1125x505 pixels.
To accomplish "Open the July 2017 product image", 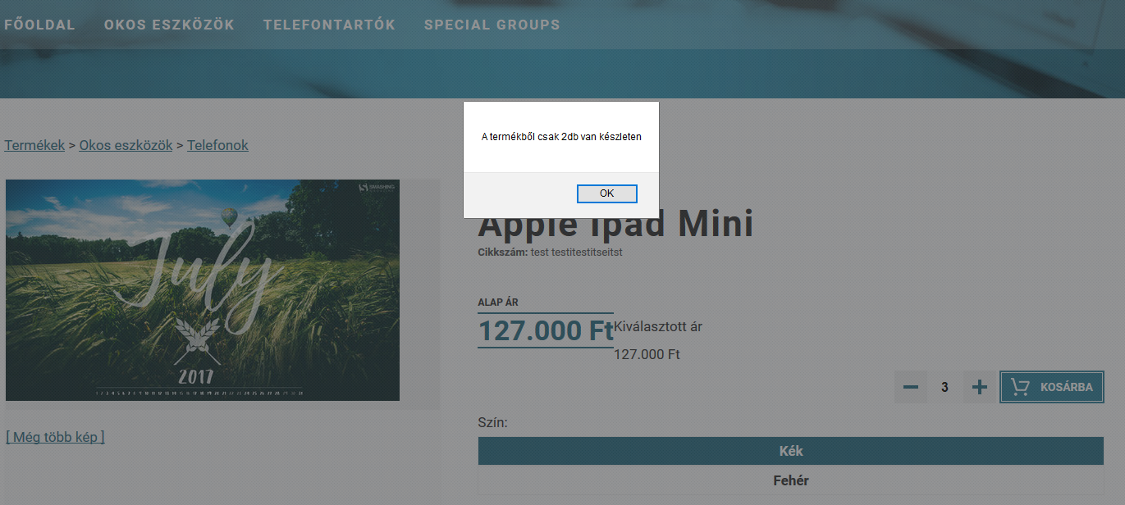I will (x=203, y=290).
